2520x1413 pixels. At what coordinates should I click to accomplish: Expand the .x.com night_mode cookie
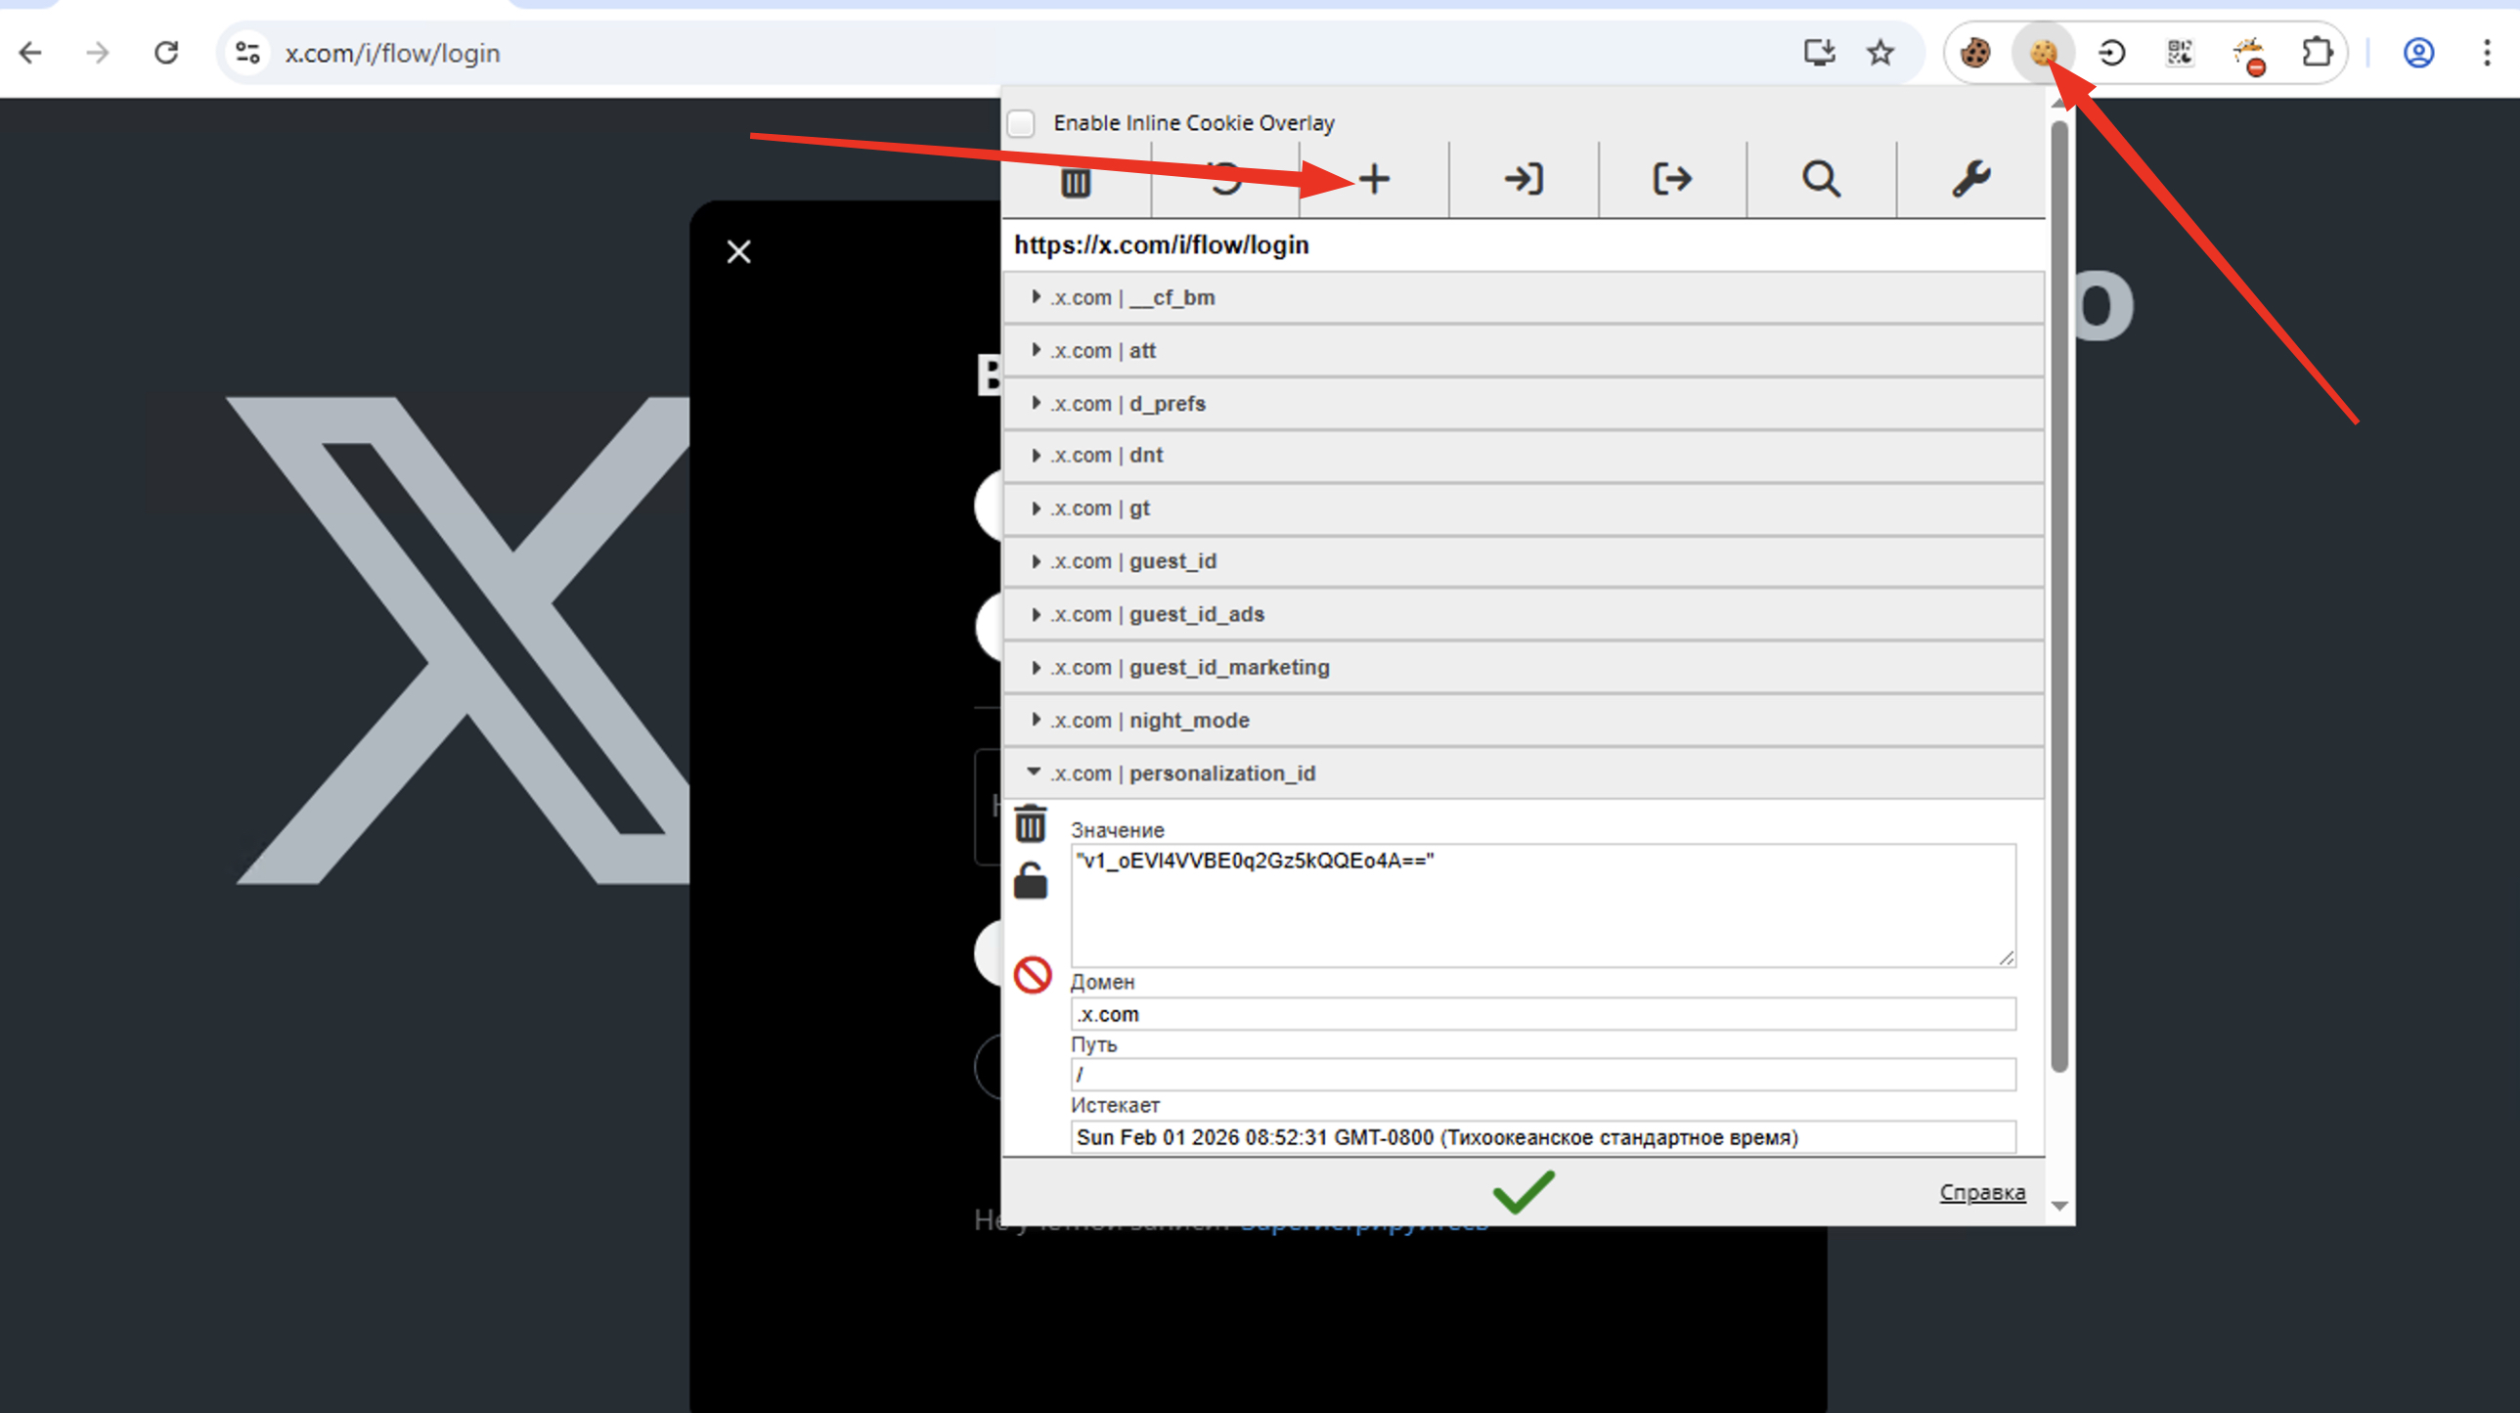pos(1187,721)
